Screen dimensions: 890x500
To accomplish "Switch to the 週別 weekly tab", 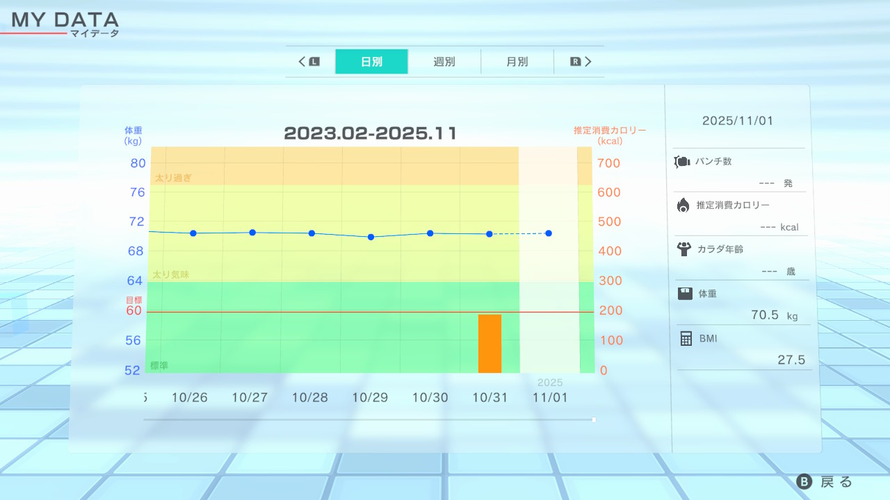I will (444, 62).
